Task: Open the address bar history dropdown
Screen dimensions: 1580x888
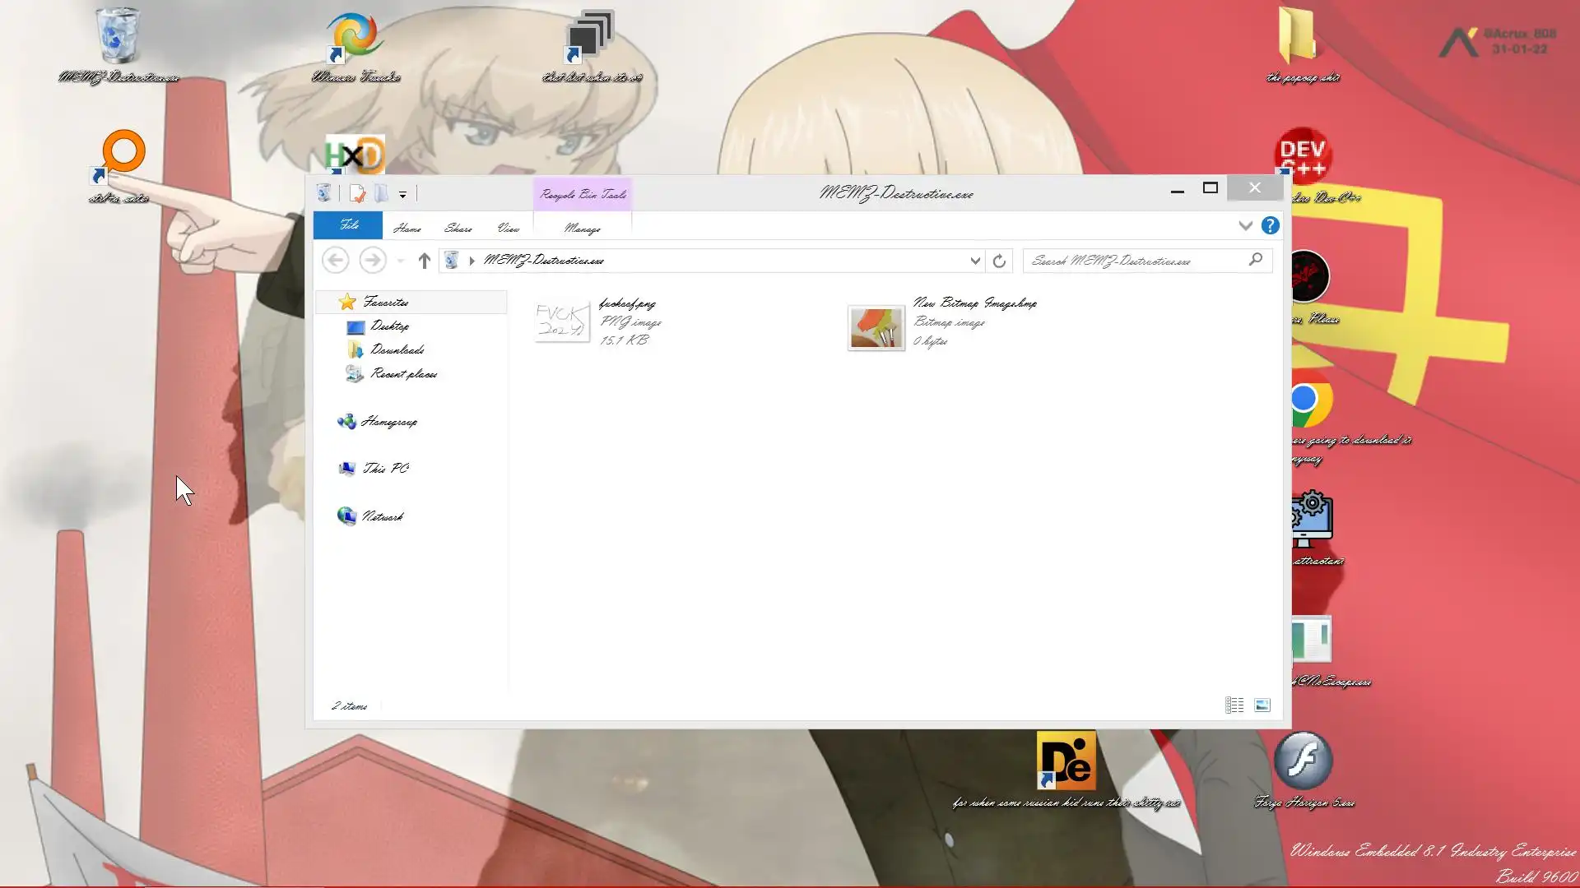Action: click(975, 261)
